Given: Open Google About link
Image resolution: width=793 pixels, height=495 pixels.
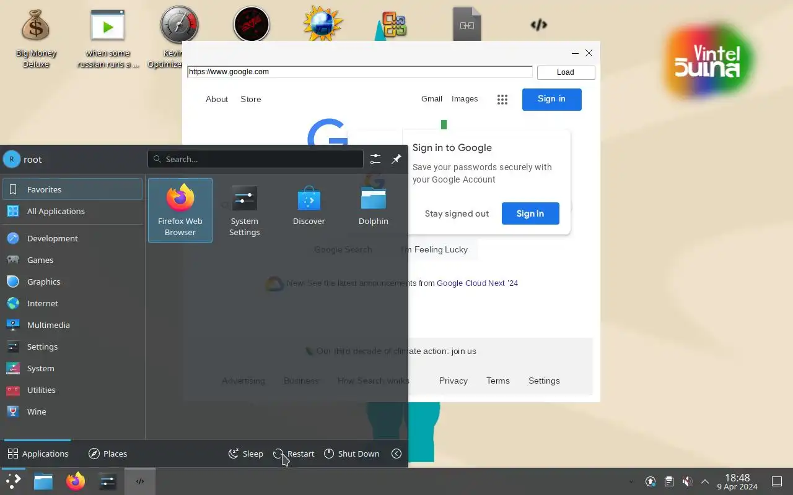Looking at the screenshot, I should pos(217,99).
